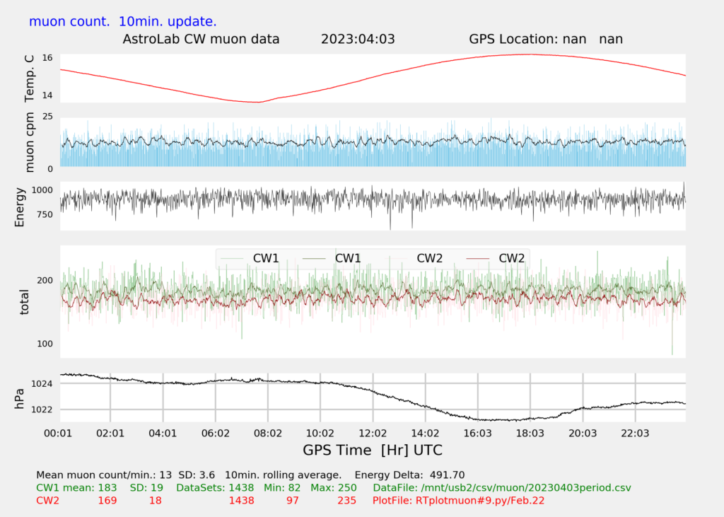The width and height of the screenshot is (724, 517).
Task: Click the "muon cpm" y-axis label
Action: point(29,142)
